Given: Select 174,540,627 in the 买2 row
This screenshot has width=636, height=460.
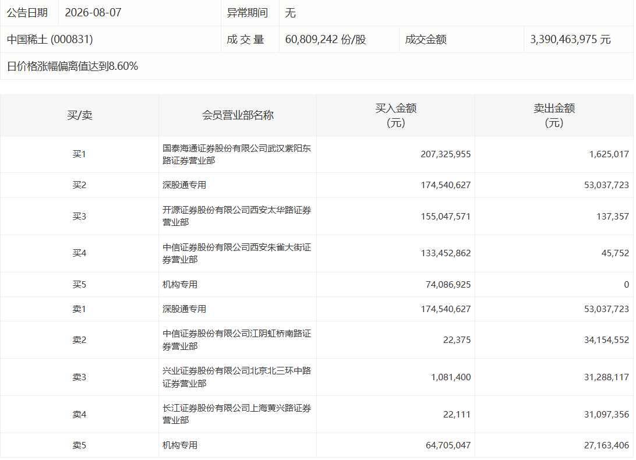Looking at the screenshot, I should click(x=446, y=185).
